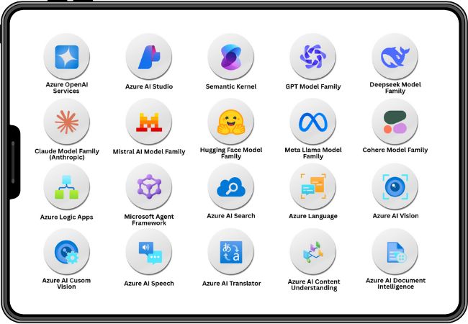Click the 'GPT Model Family' caption
Viewport: 468px width, 324px height.
[313, 86]
